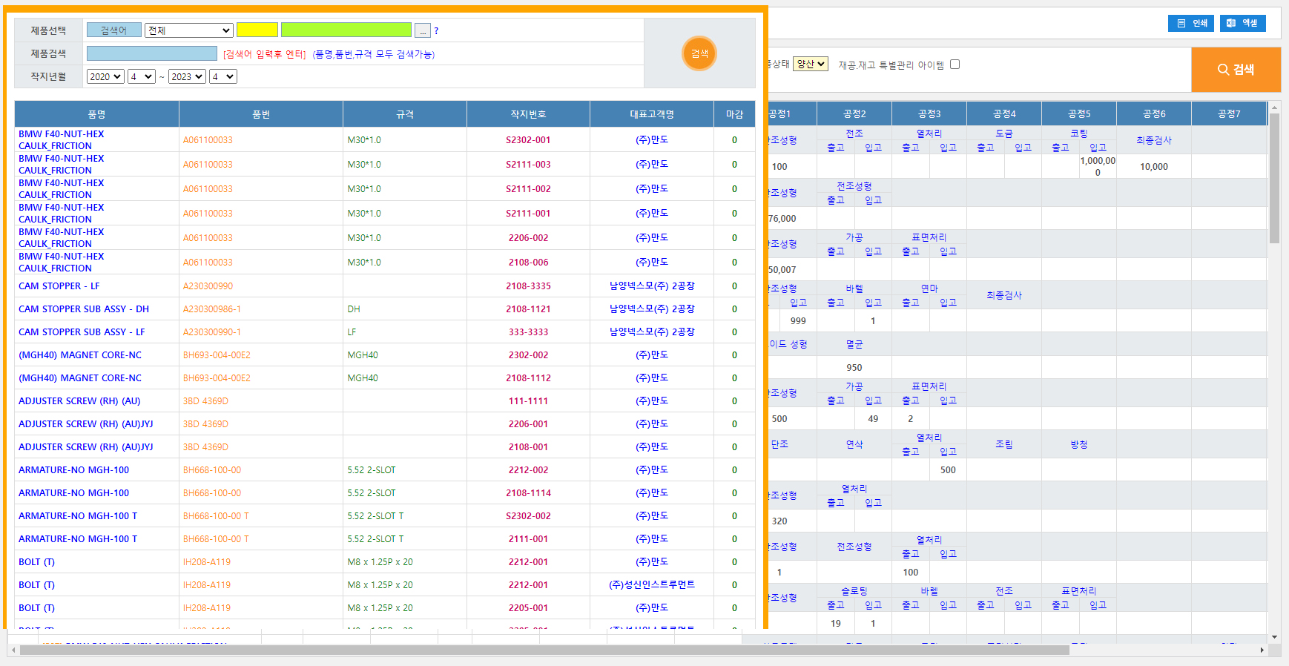Click the blue question mark help icon

[436, 31]
